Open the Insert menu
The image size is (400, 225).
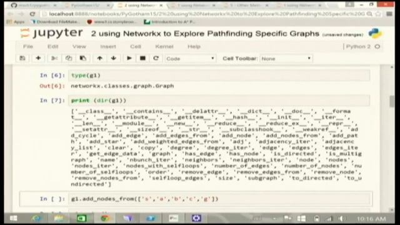click(108, 46)
